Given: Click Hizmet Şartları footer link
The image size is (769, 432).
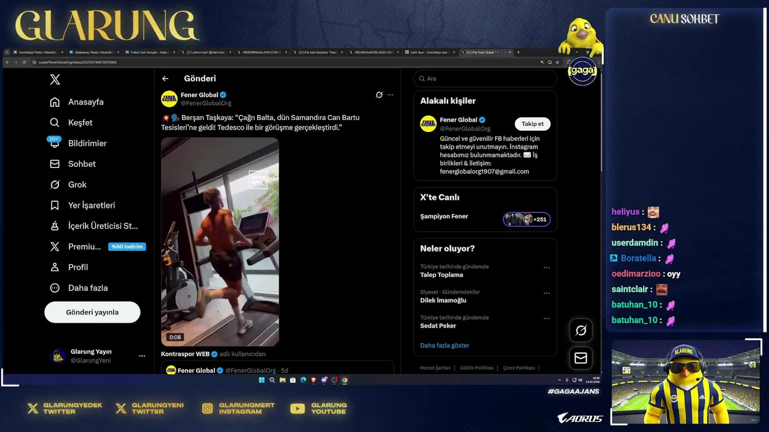Looking at the screenshot, I should (436, 368).
